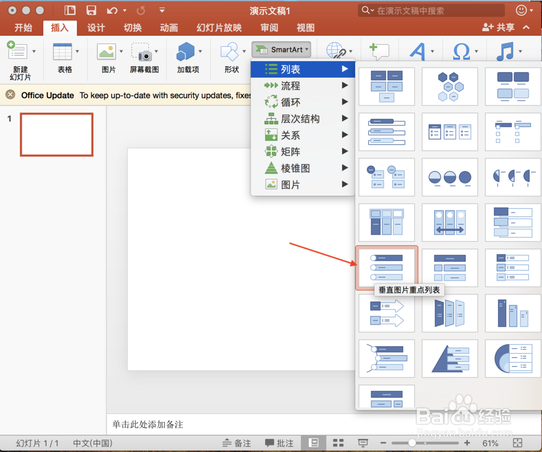Open the Hierarchy (层次结构) submenu
This screenshot has width=542, height=452.
pos(303,119)
